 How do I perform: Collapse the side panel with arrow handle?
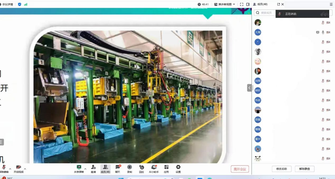click(x=249, y=88)
